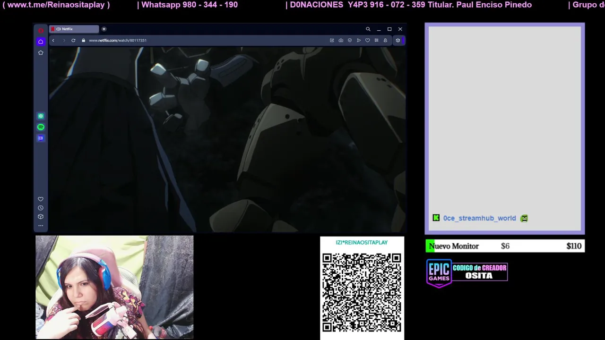Click the Whatsapp 980 - 344 - 190 ticker text
This screenshot has width=605, height=340.
click(190, 5)
